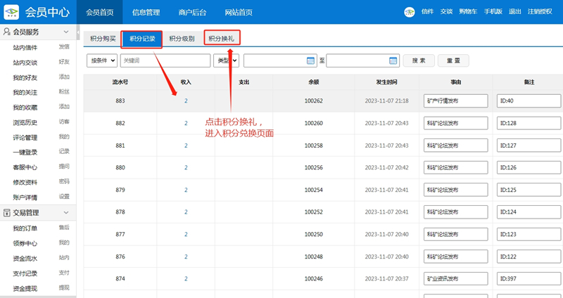Open start-date calendar picker icon
Viewport: 563px width, 298px height.
pos(310,60)
